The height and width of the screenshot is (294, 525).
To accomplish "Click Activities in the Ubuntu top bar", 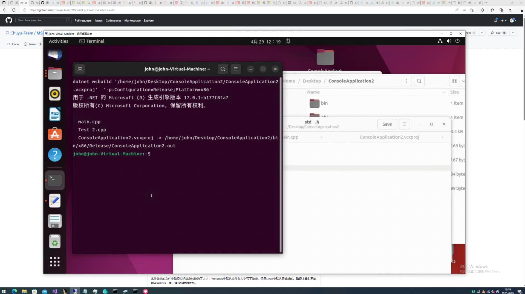I will pyautogui.click(x=59, y=41).
